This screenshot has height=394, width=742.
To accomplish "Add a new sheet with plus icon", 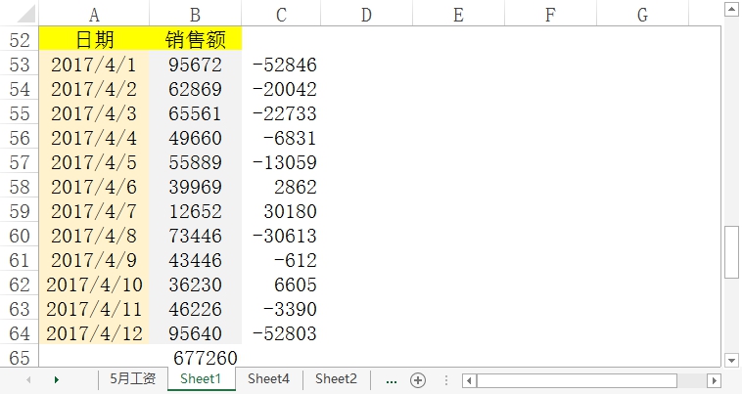I will pyautogui.click(x=418, y=380).
